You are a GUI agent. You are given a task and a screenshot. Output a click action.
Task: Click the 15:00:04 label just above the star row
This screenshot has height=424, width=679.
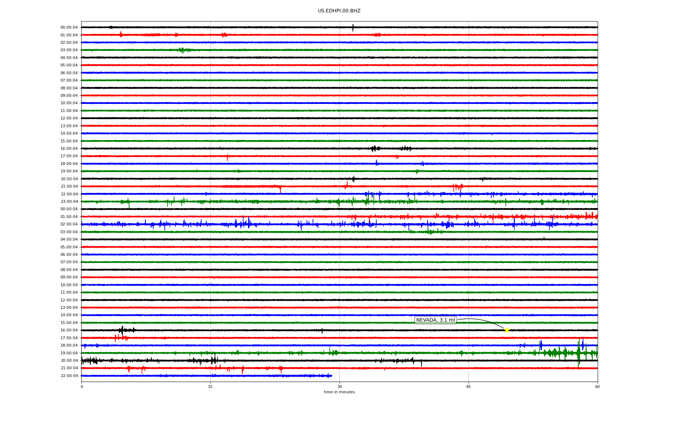click(x=69, y=323)
